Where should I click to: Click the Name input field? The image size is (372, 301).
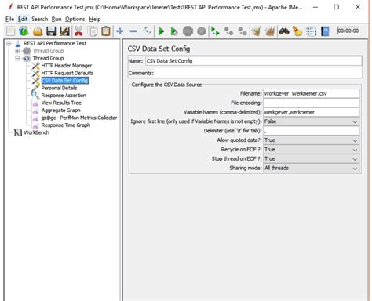coord(253,61)
